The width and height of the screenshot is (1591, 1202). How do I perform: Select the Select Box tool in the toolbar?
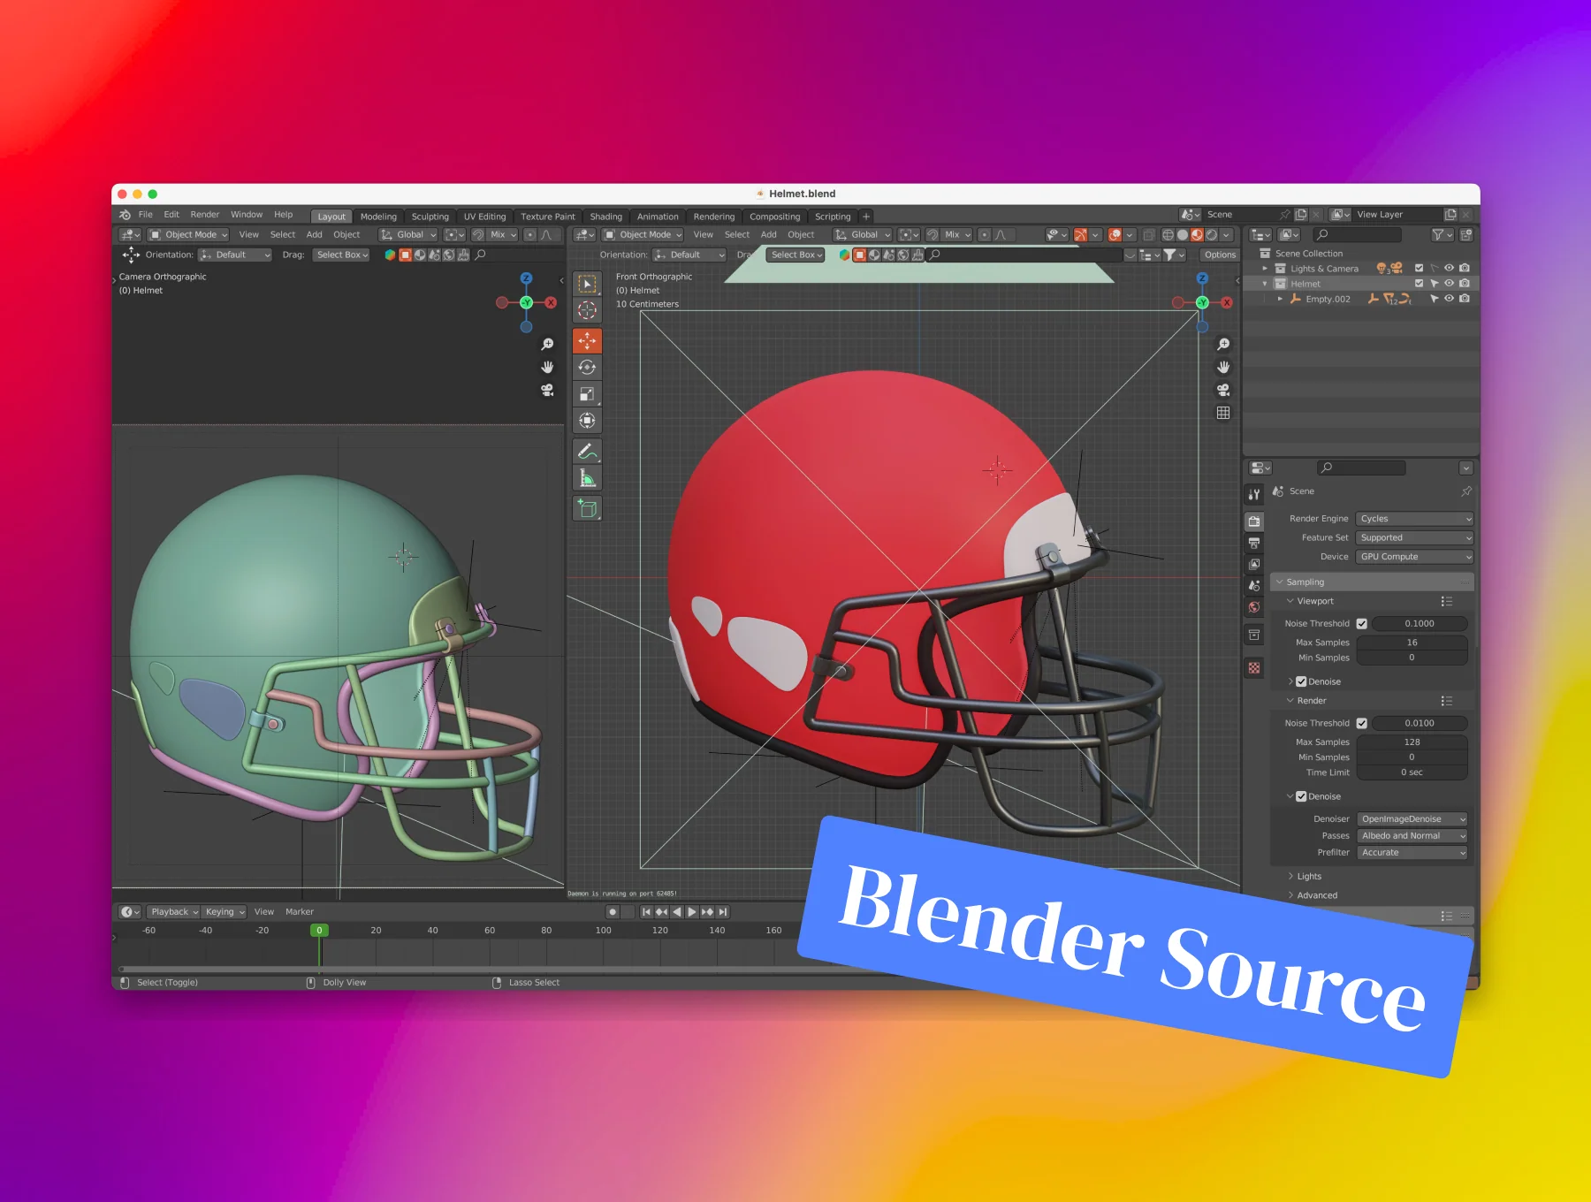(x=587, y=284)
